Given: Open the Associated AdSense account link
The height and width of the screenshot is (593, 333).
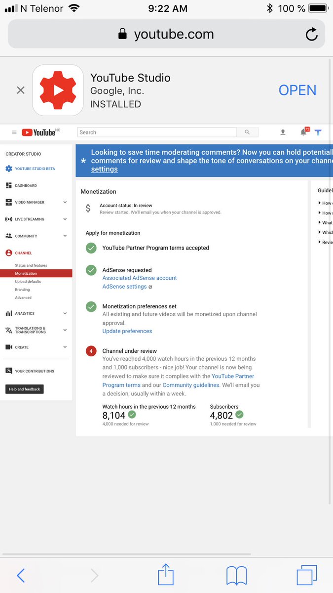Looking at the screenshot, I should [x=140, y=278].
